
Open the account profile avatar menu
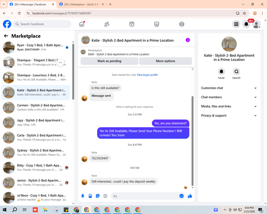coord(256,25)
